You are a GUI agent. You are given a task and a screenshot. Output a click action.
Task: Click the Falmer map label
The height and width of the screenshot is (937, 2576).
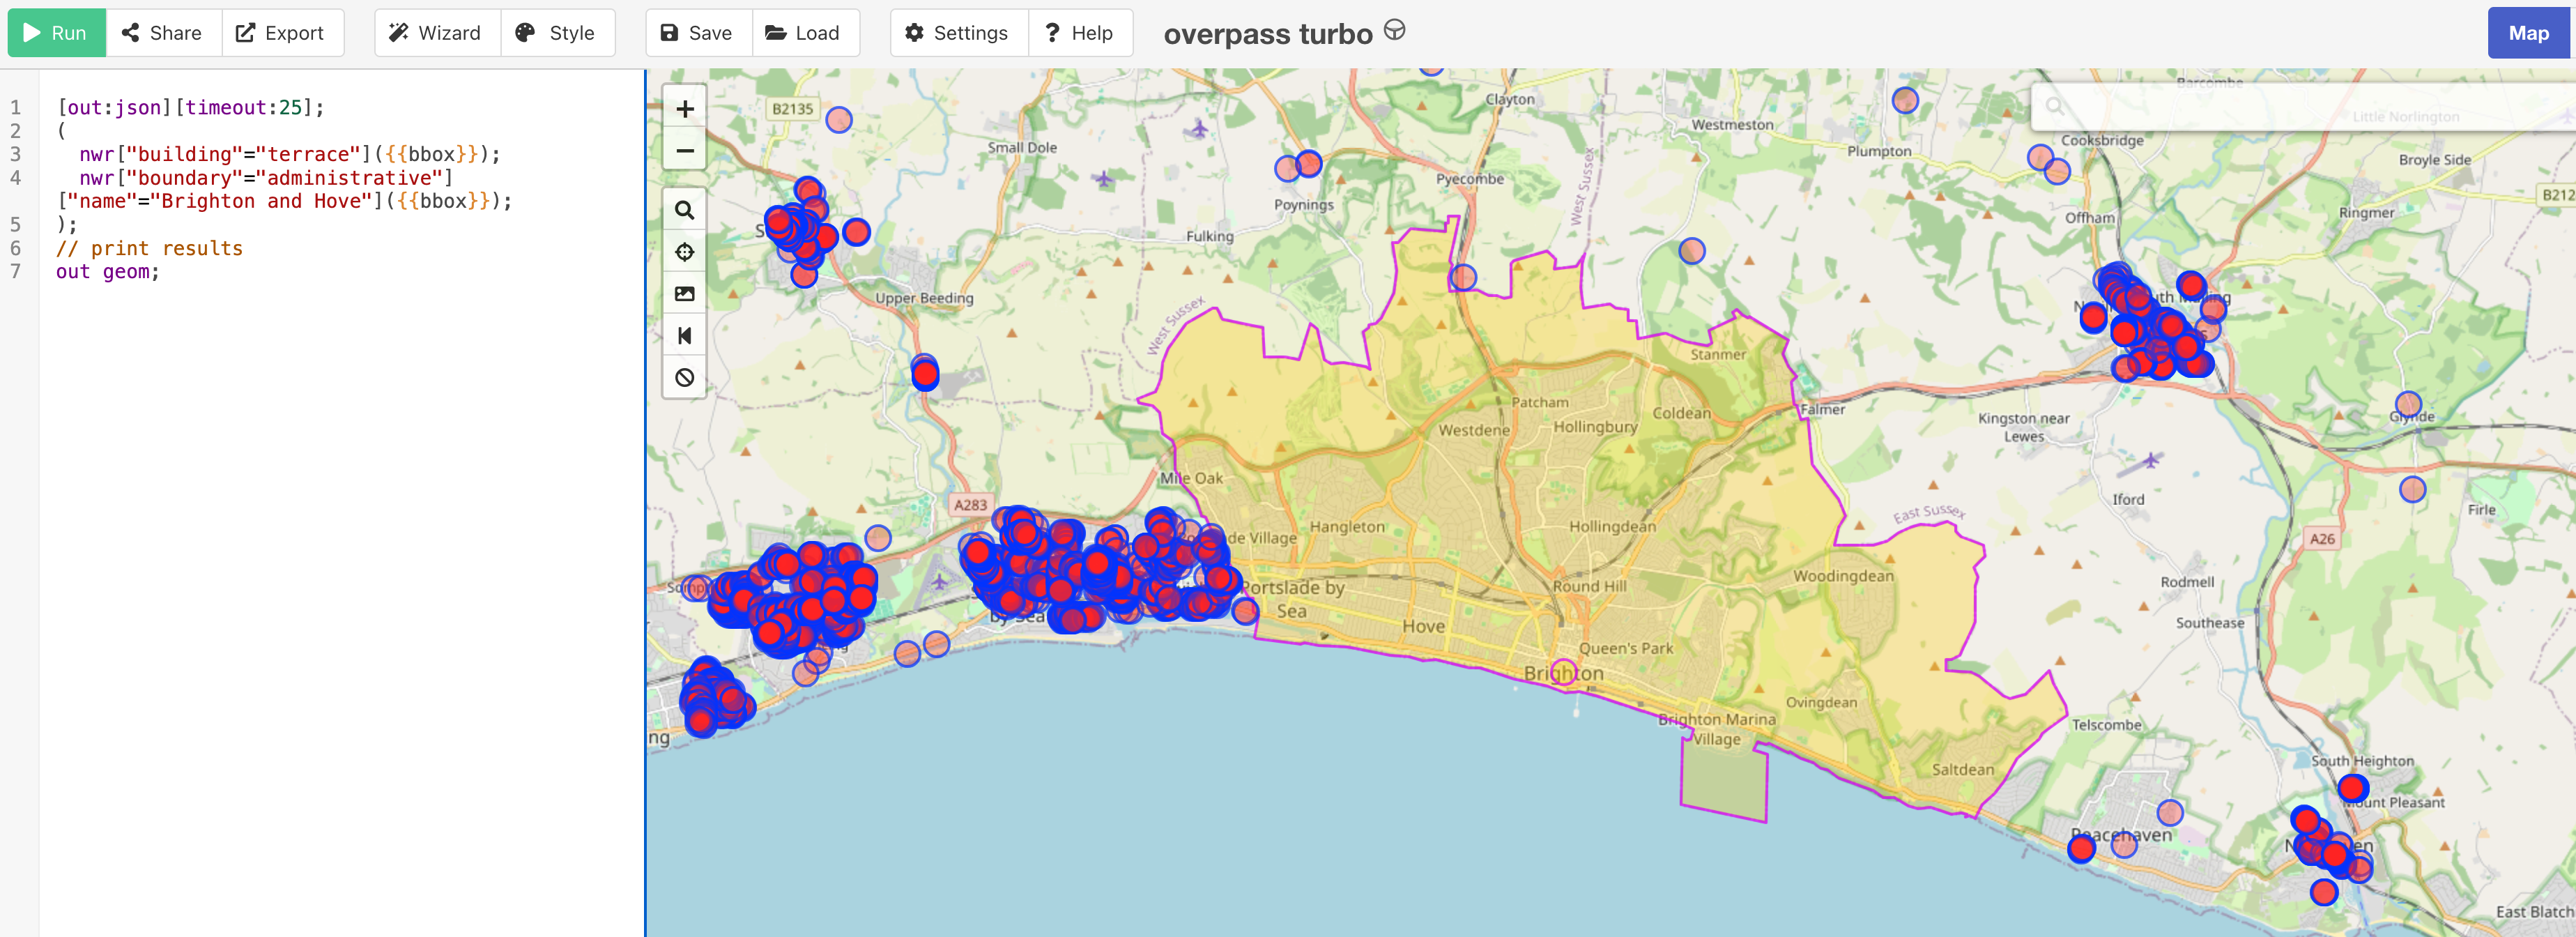click(x=1822, y=409)
